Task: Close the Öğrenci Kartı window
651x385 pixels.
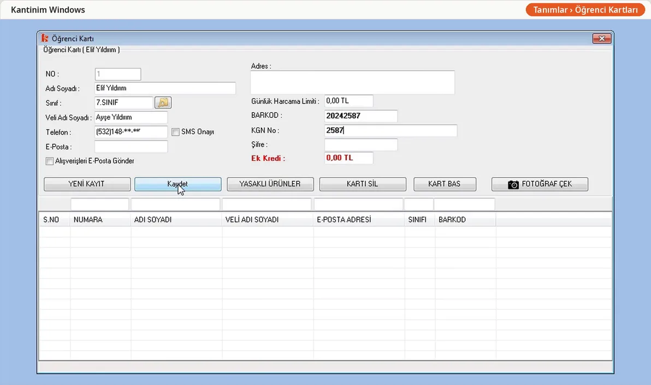Action: coord(602,39)
